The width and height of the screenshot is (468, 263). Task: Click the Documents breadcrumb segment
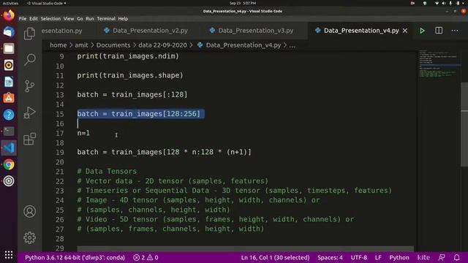(113, 45)
